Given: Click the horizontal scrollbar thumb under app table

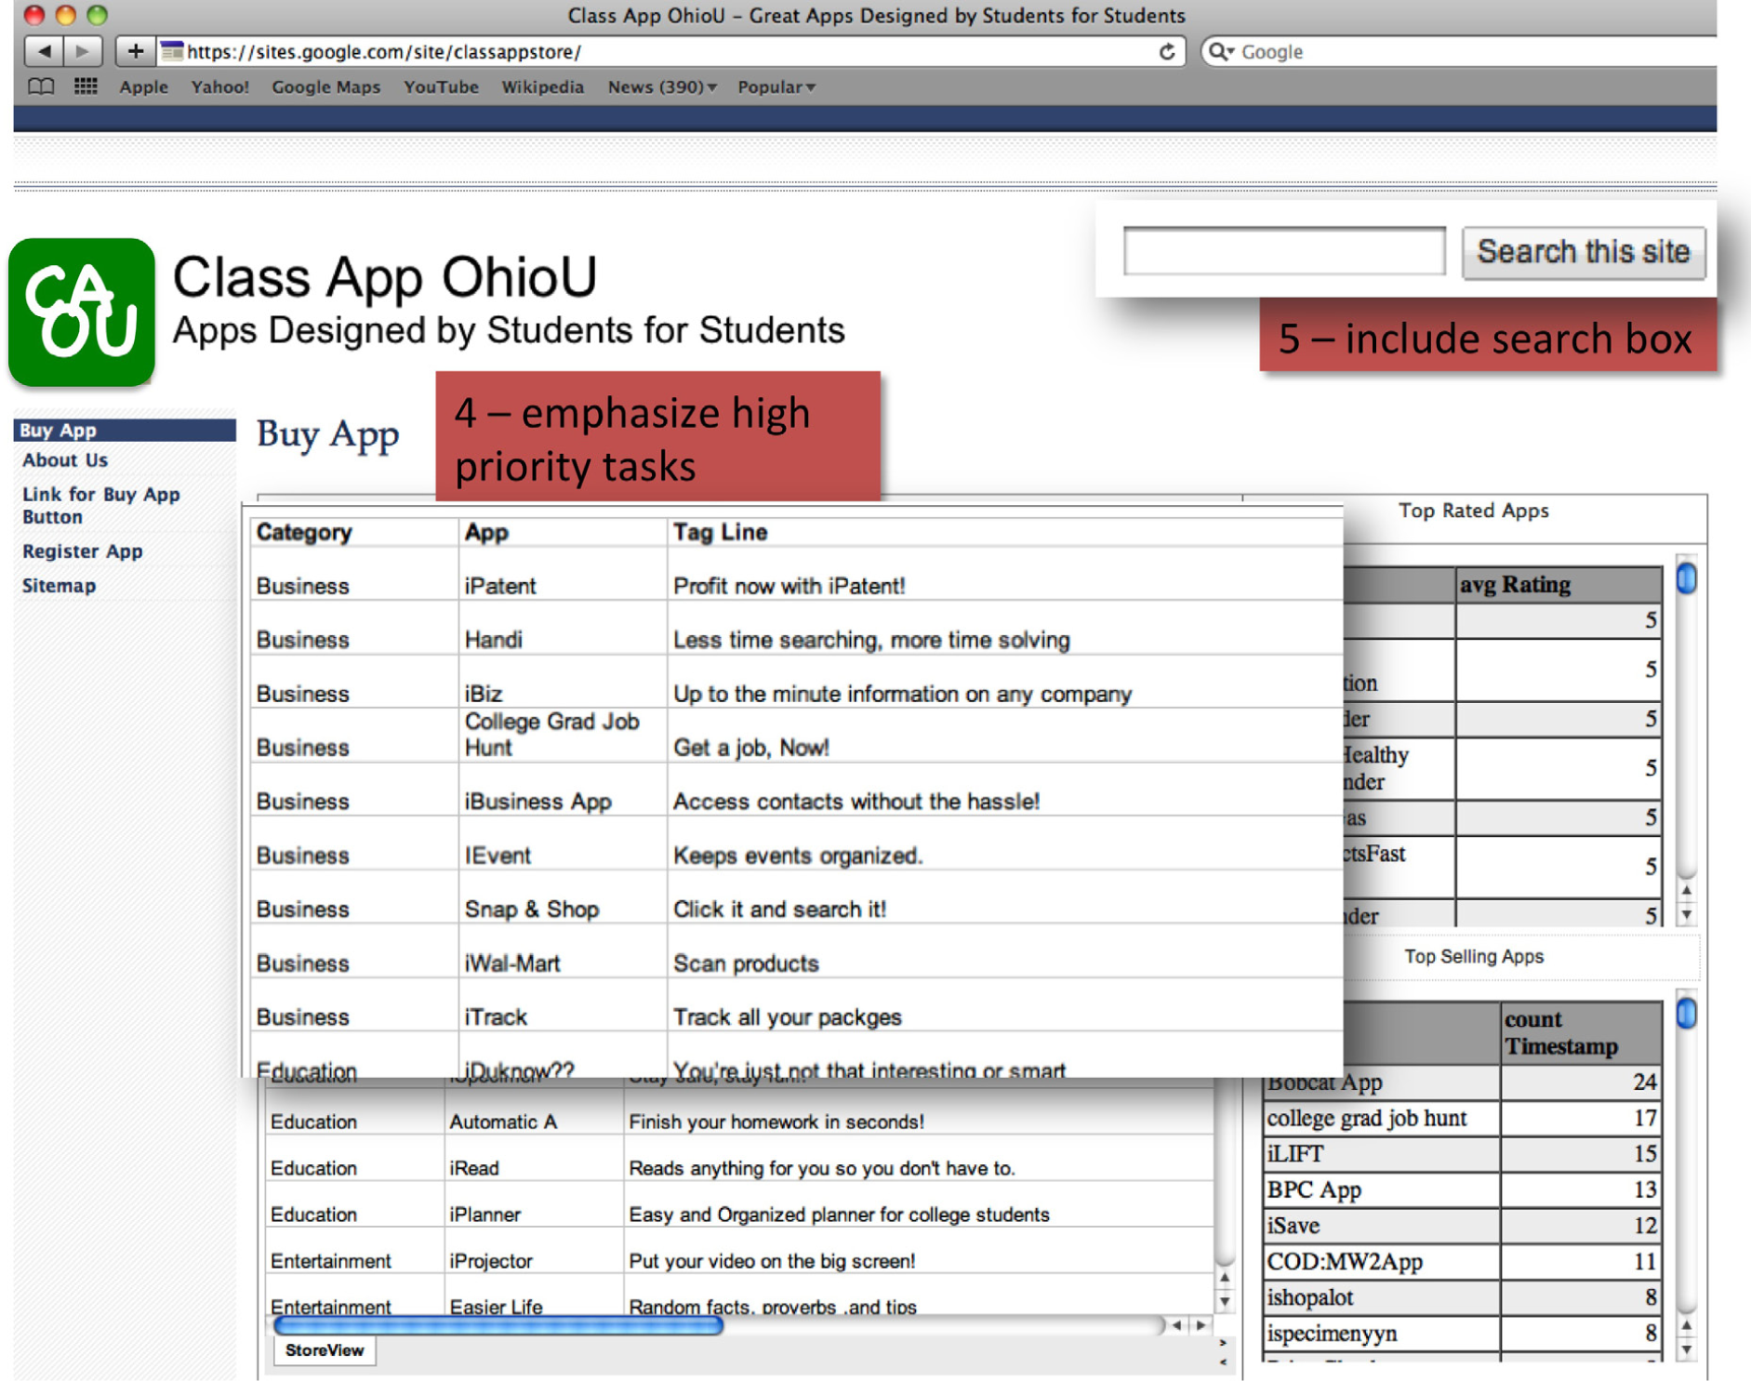Looking at the screenshot, I should click(x=498, y=1326).
